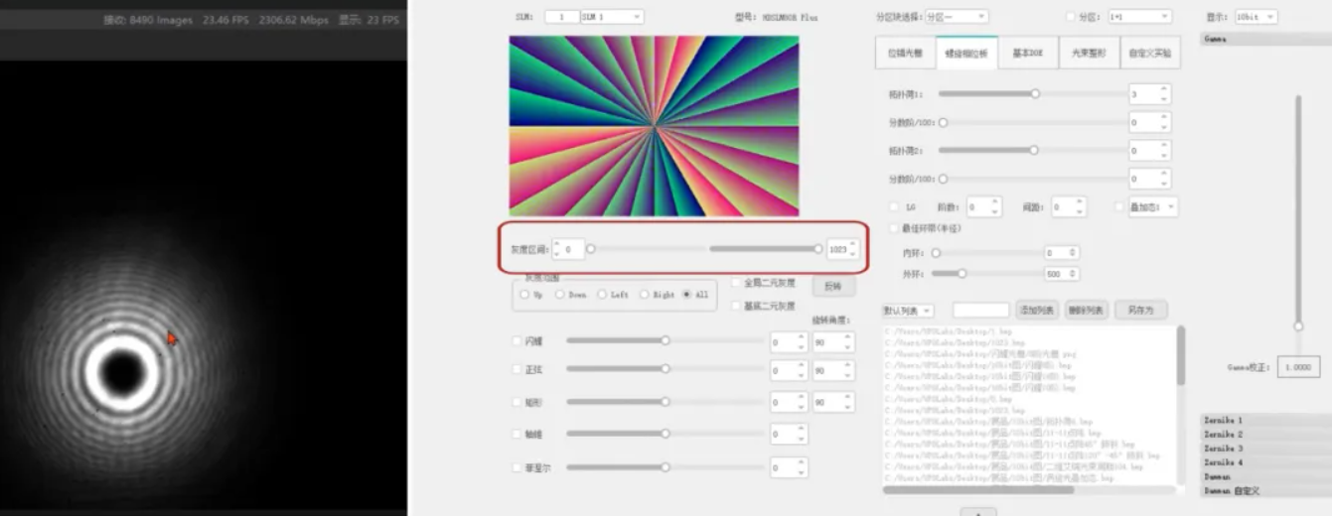The image size is (1332, 519).
Task: Click the 另存为 button
Action: [x=1140, y=311]
